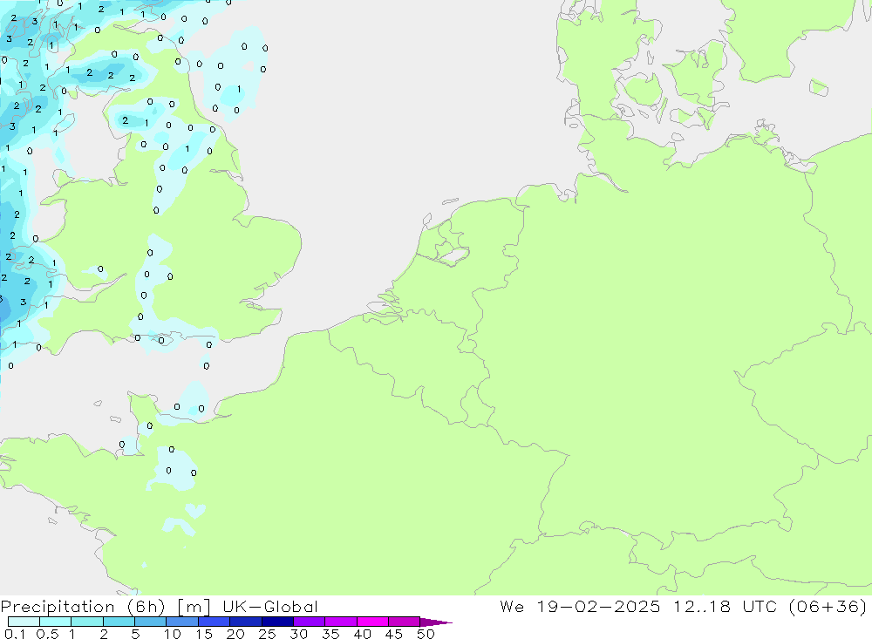Click the 45–50 dark magenta legend swatch
872x639 pixels.
pos(405,622)
